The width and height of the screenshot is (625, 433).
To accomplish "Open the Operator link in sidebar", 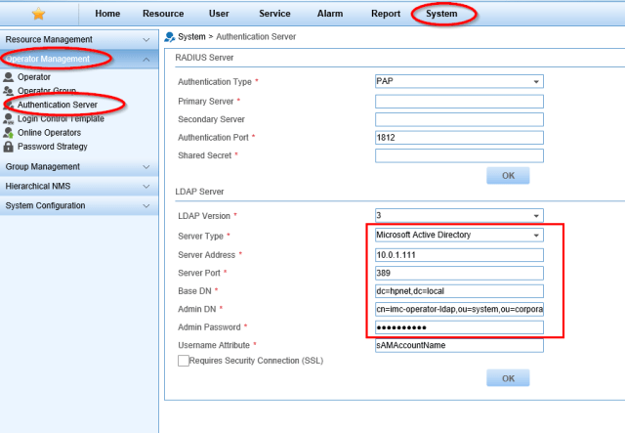I will point(34,76).
